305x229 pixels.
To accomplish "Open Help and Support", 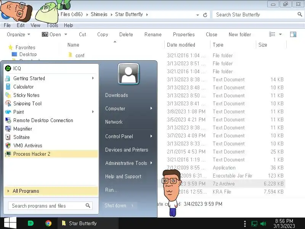I will coord(123,176).
